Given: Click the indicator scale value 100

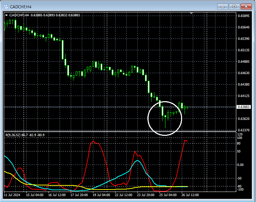Looking at the screenshot, I should coord(240,138).
